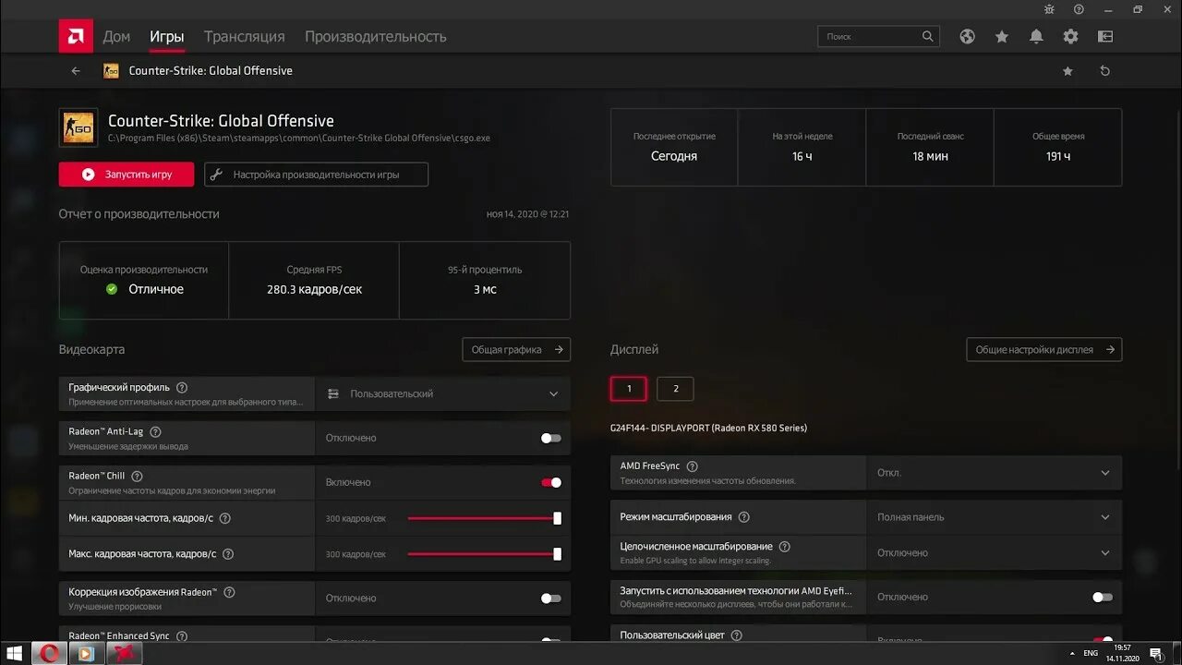
Task: Open the web browser globe icon
Action: pyautogui.click(x=967, y=37)
